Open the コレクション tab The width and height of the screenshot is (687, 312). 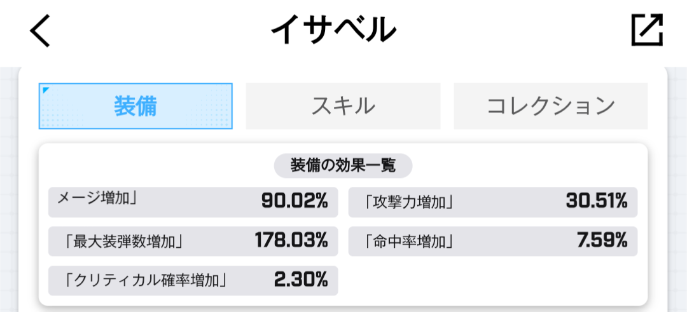pyautogui.click(x=550, y=106)
